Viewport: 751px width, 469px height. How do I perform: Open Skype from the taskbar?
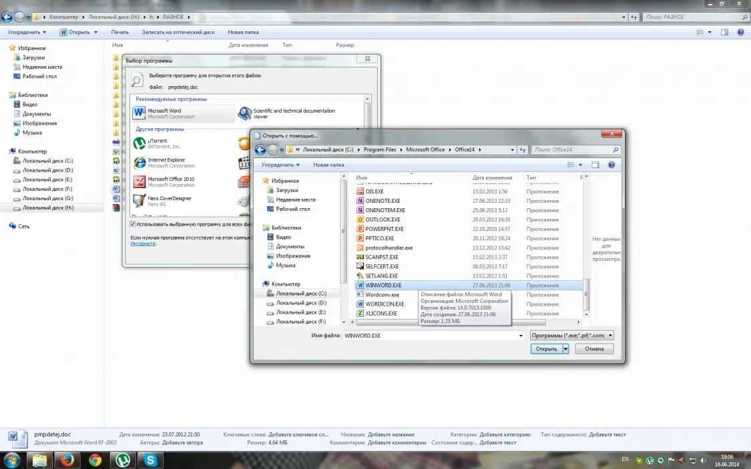[x=150, y=460]
